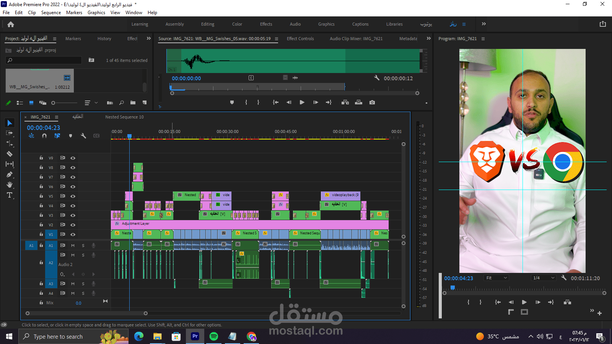This screenshot has height=344, width=612.
Task: Open the Markers menu
Action: click(74, 13)
